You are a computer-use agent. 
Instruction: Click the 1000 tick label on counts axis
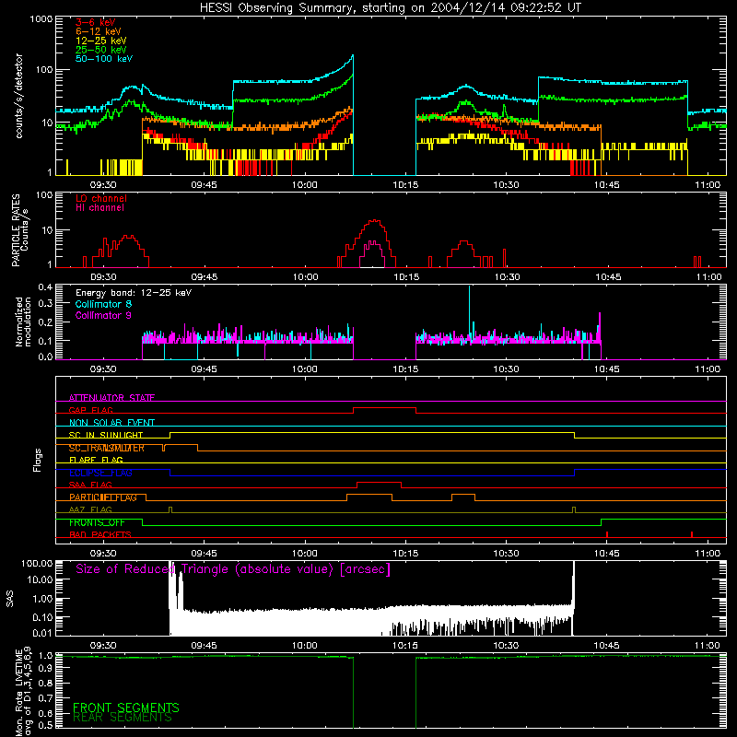[x=41, y=19]
